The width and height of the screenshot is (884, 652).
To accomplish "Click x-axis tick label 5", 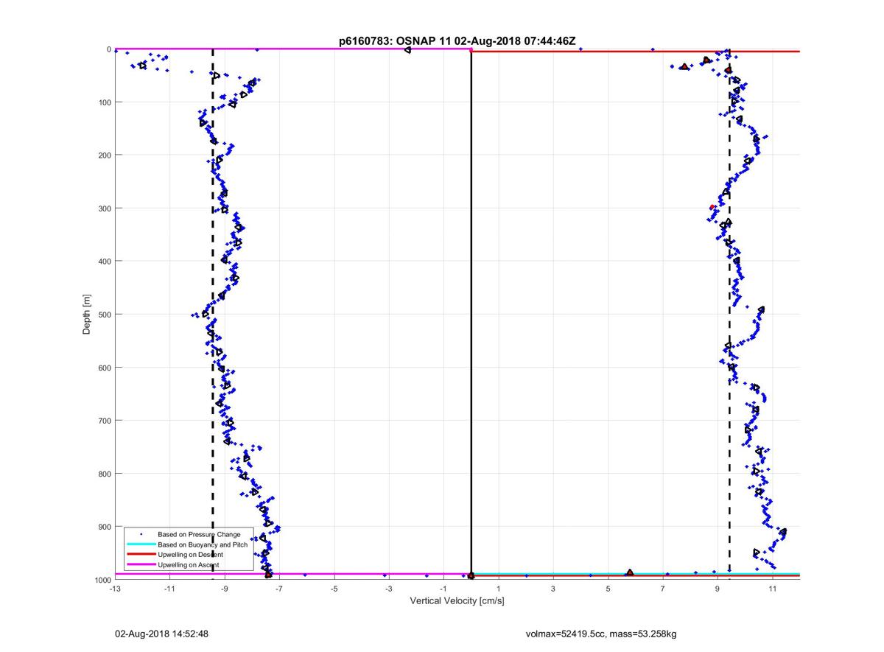I will [x=608, y=589].
